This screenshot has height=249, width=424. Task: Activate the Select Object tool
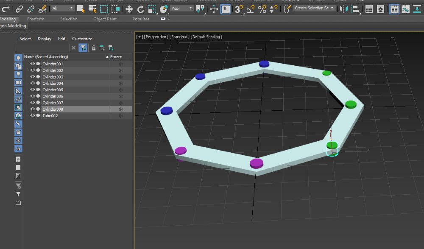[81, 9]
